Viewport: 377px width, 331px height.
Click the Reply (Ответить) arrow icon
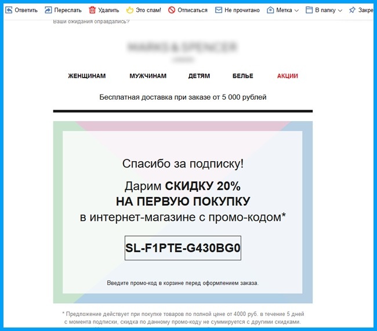pos(8,10)
